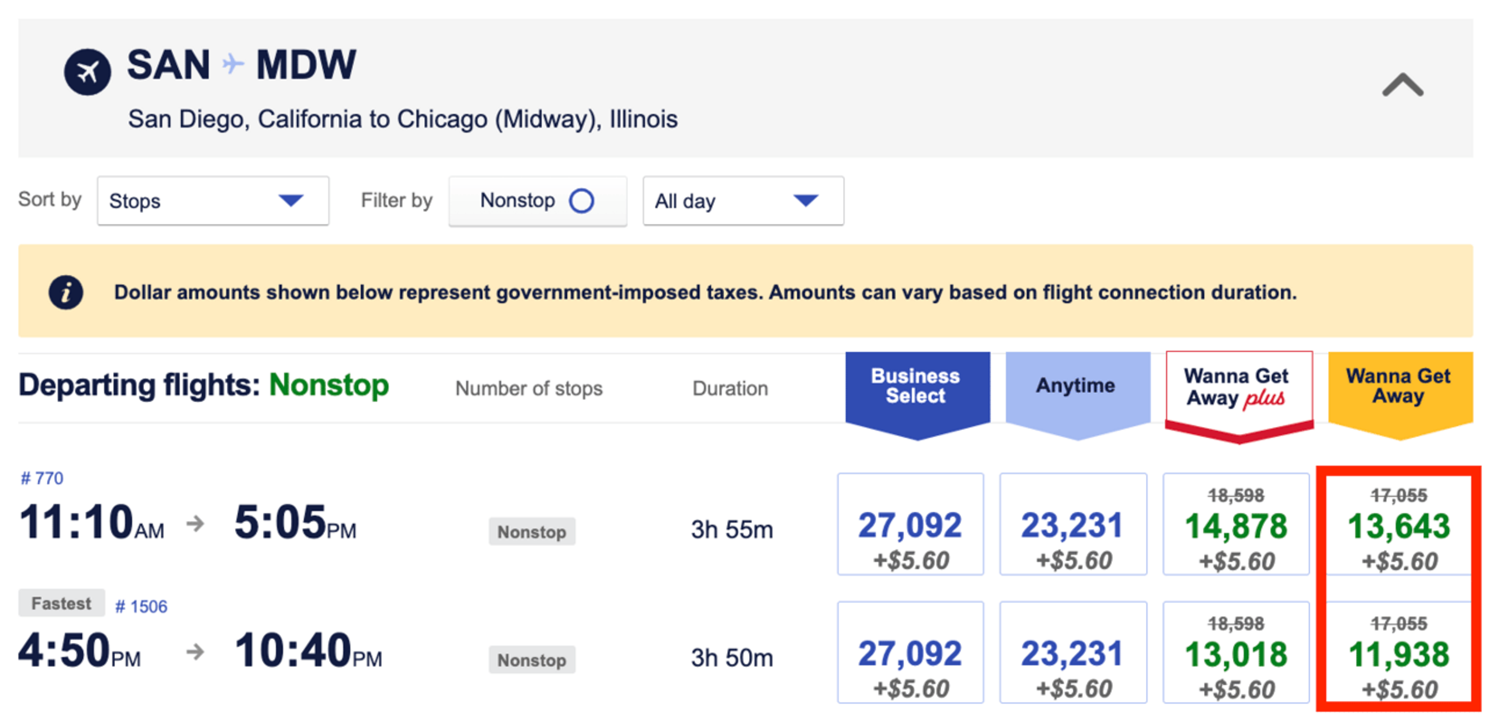Image resolution: width=1499 pixels, height=722 pixels.
Task: Choose 13,643 points Wanna Get Away fare
Action: point(1398,524)
